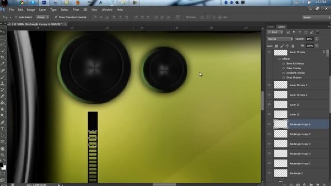This screenshot has height=186, width=331.
Task: Switch to the Styles panel tab
Action: tap(270, 27)
